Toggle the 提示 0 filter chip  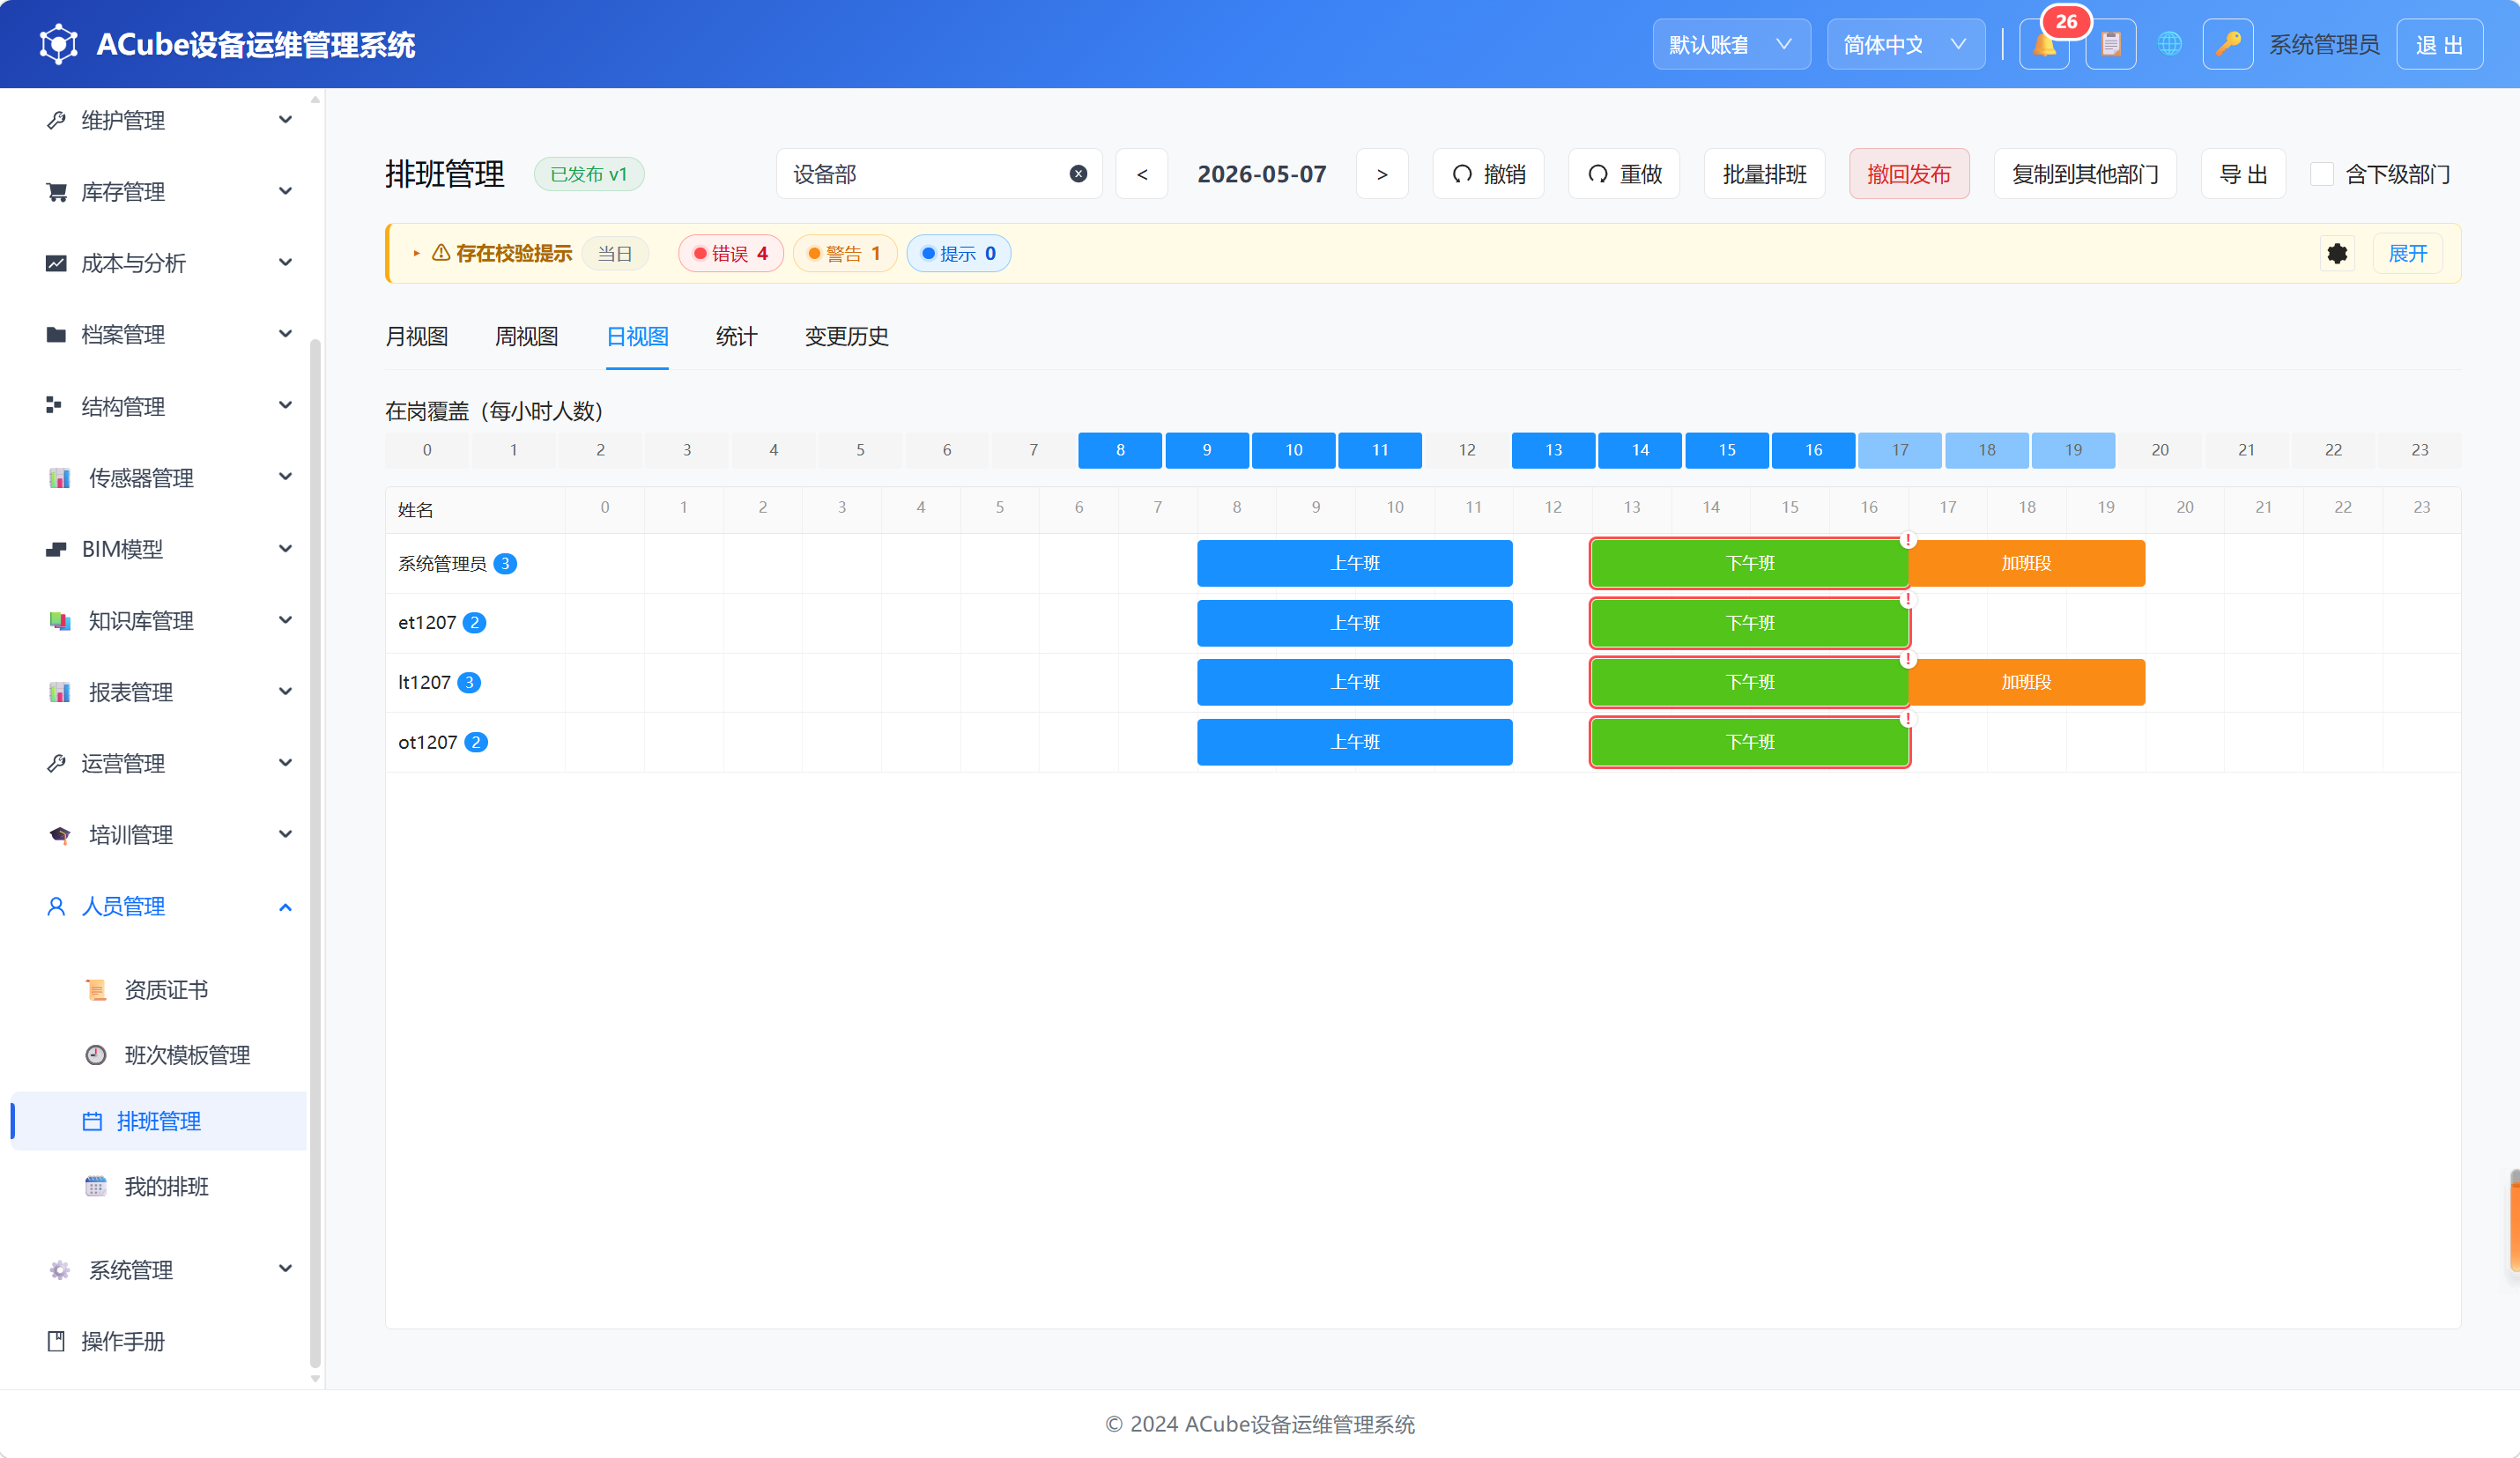[958, 254]
